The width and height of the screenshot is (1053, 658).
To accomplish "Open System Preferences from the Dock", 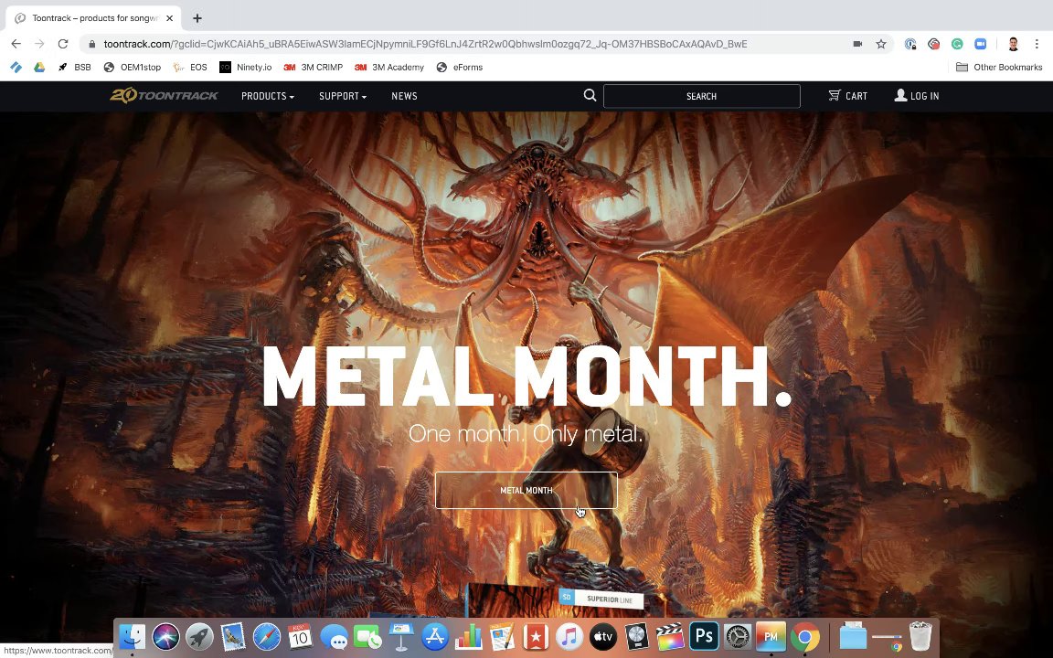I will click(738, 636).
